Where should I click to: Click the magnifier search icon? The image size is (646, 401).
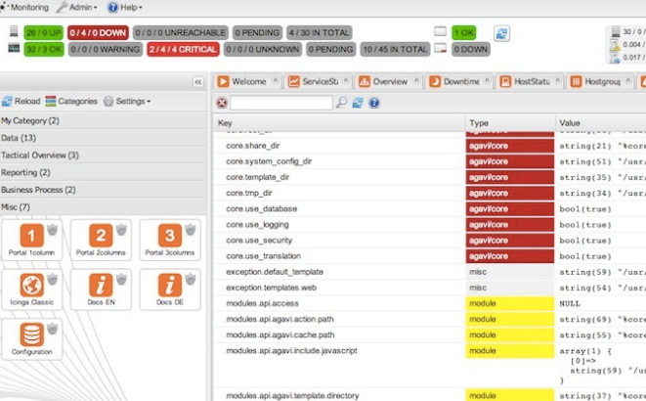pos(341,103)
